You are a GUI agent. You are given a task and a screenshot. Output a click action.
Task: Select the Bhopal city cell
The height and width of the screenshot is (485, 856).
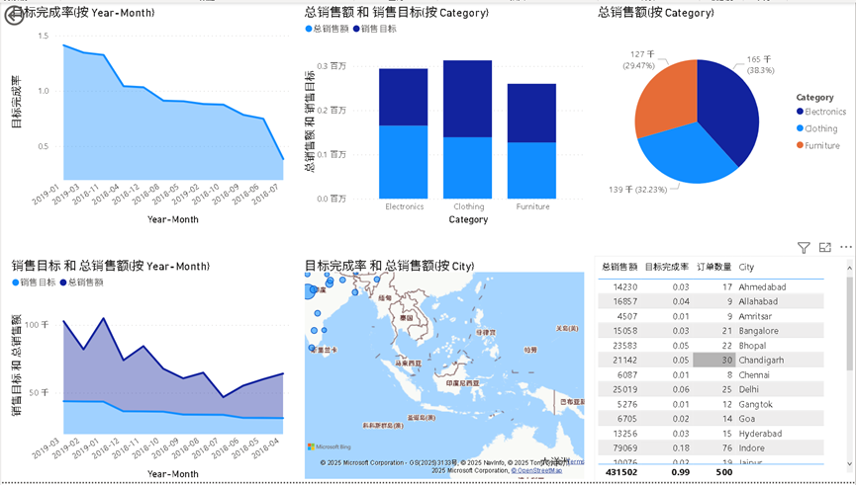tap(752, 346)
